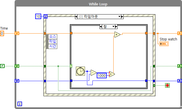
Task: Click the Tick Count clock node
Action: click(x=80, y=71)
